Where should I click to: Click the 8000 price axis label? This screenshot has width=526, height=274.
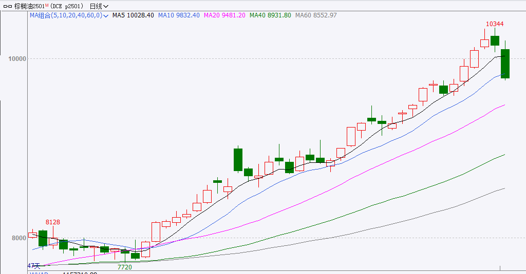[18, 238]
